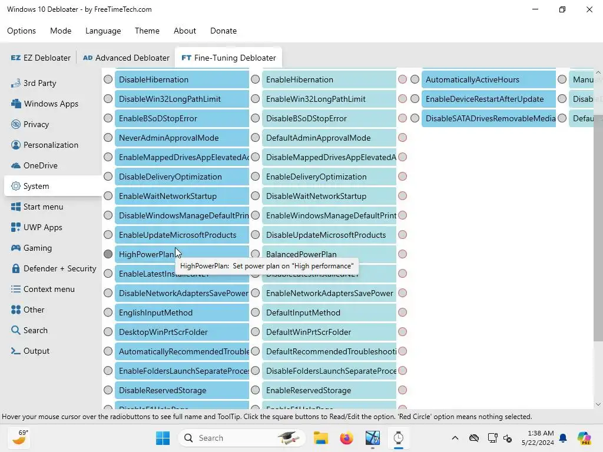Select the Other category icon
Viewport: 603px width, 452px height.
coord(16,310)
